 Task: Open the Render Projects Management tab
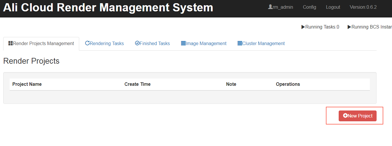(x=41, y=44)
